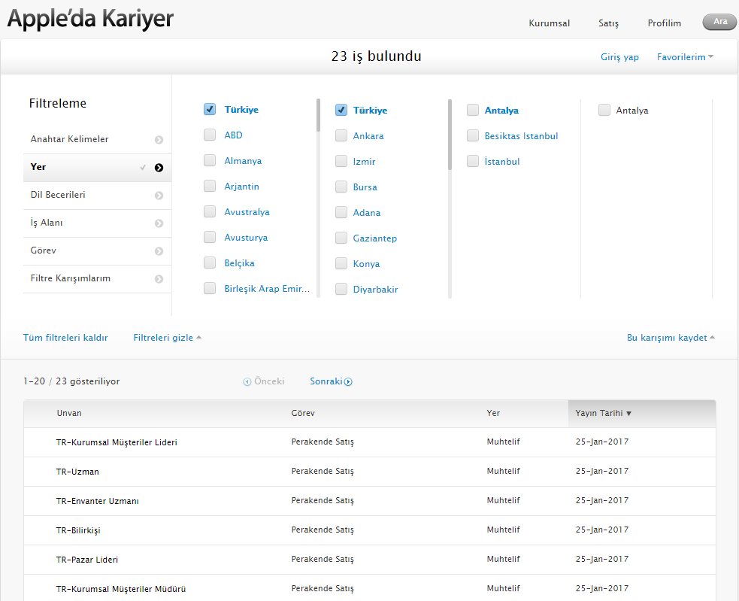Click arrow icon in Görev row
Screen dimensions: 739x601
[x=159, y=251]
